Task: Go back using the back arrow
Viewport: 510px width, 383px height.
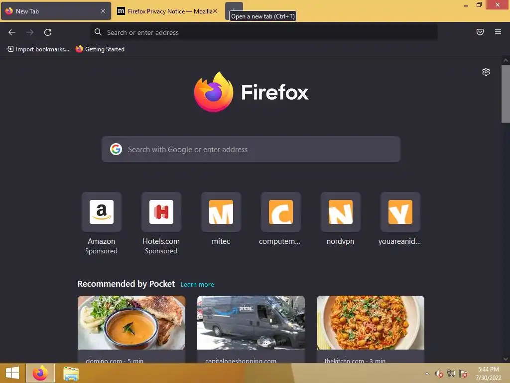Action: click(12, 32)
